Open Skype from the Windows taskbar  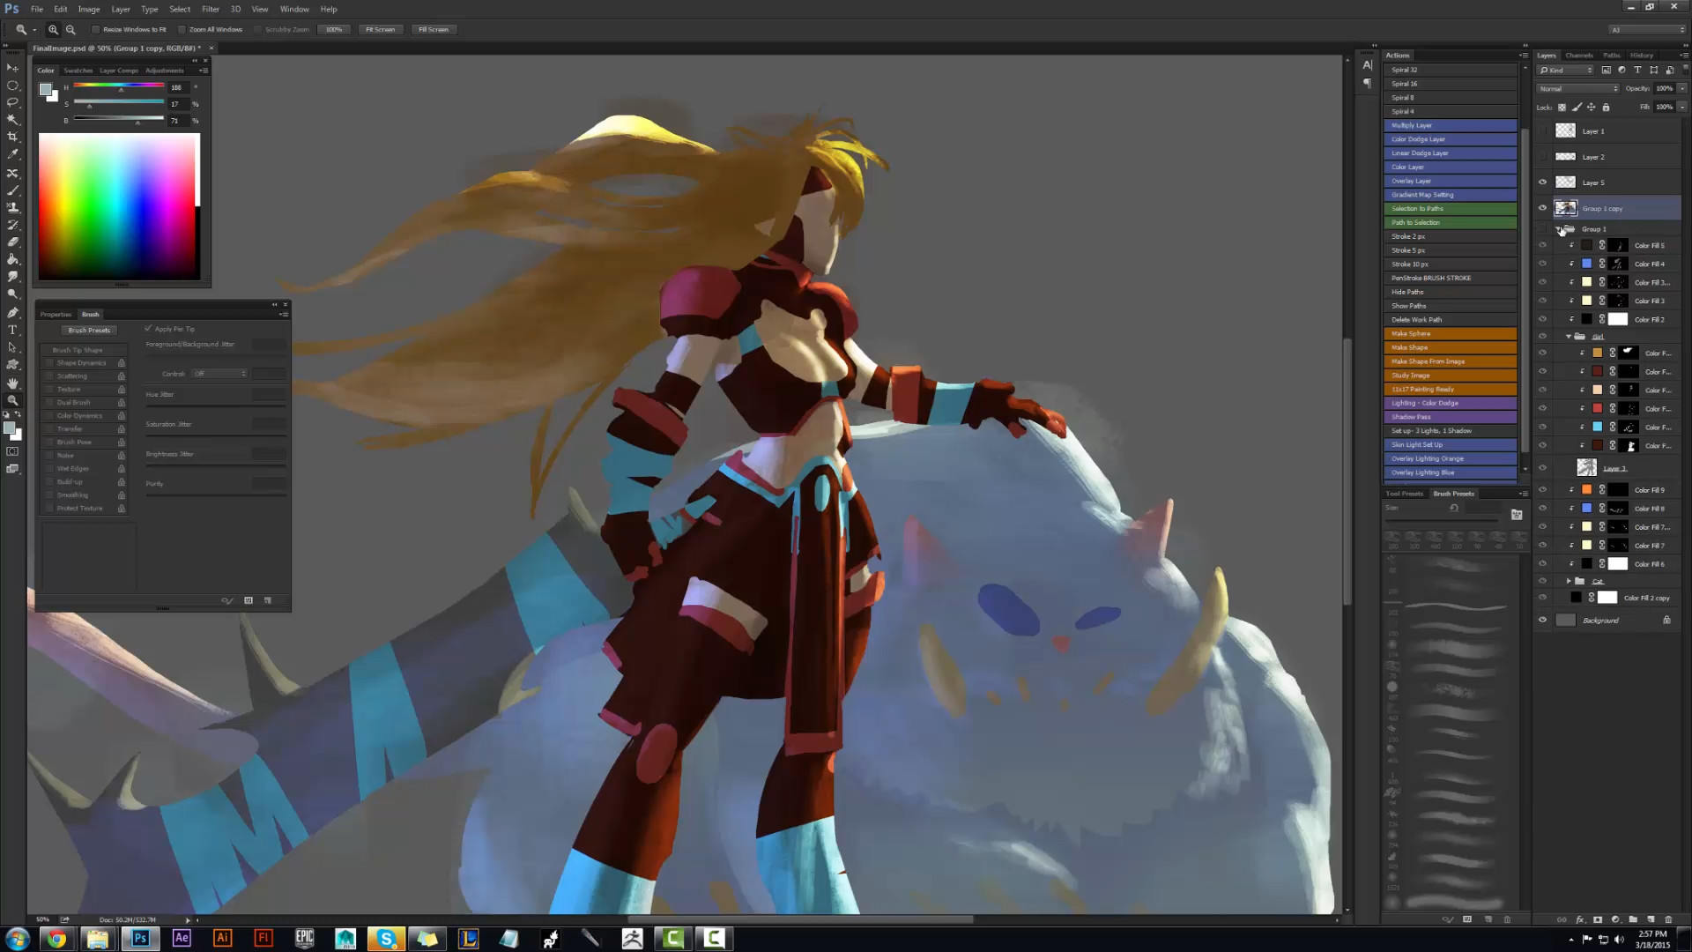coord(386,939)
